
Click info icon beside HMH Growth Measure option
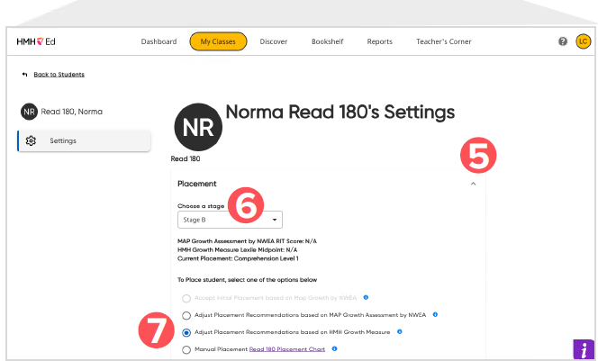click(400, 331)
